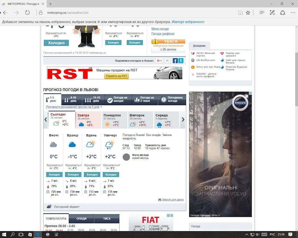
Task: Open Погодний віджет link
Action: 66,207
